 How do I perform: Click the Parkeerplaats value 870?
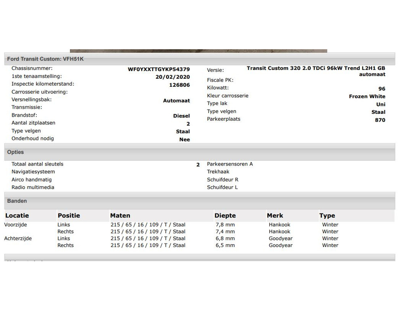tap(380, 120)
